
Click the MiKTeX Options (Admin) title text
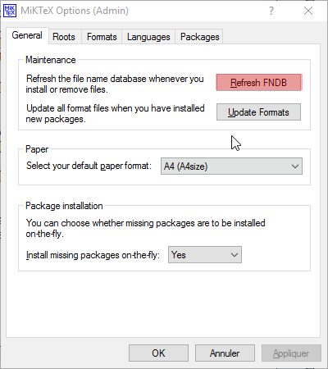(75, 11)
